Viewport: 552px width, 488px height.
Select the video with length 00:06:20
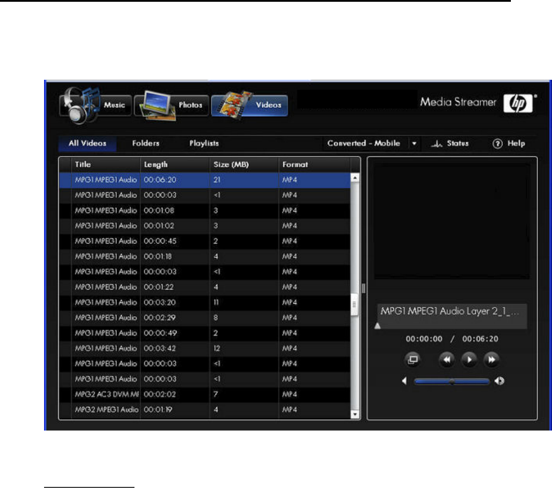pos(205,180)
